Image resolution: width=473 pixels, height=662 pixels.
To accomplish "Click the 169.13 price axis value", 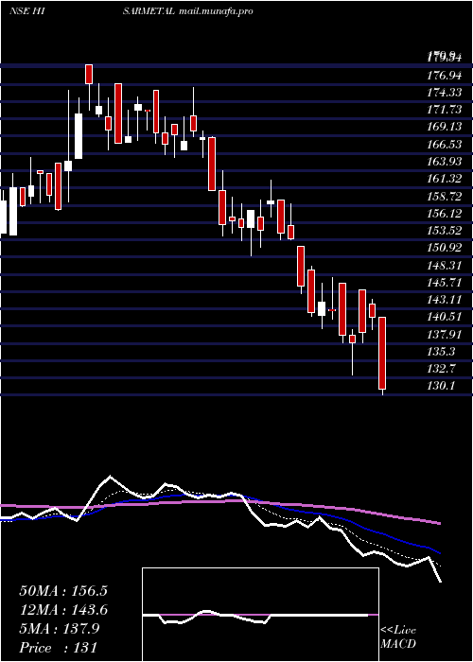I will pos(444,127).
